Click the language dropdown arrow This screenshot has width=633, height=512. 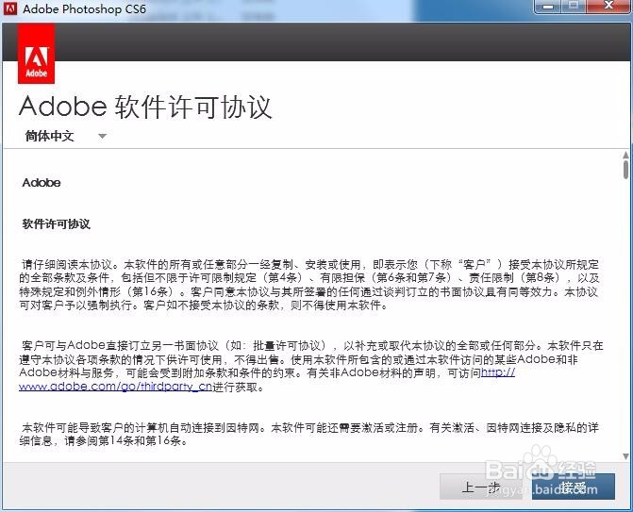pyautogui.click(x=103, y=137)
